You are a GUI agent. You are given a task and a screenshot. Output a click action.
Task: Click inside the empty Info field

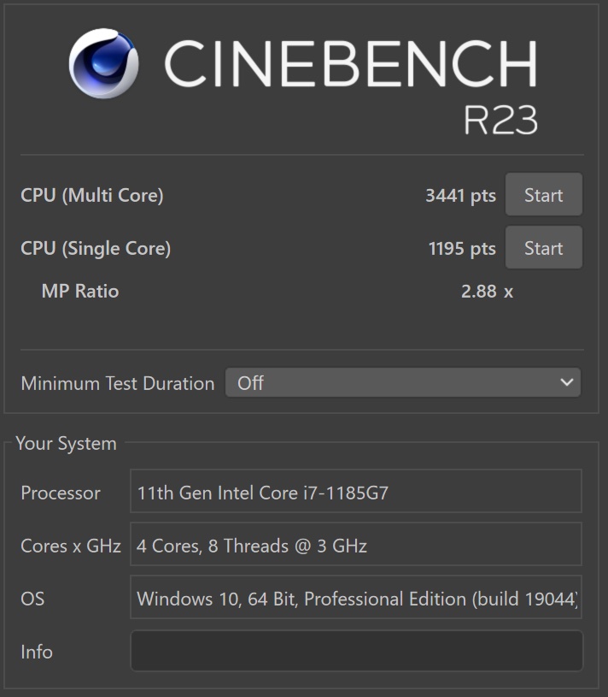(356, 651)
